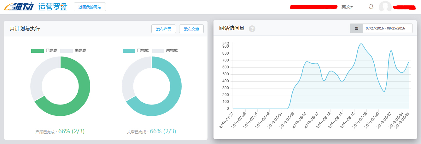
Task: Click the 月计划与执行 panel heading
Action: click(x=25, y=29)
